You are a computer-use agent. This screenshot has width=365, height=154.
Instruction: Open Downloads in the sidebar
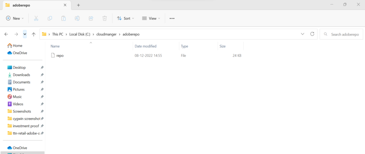coord(21,75)
